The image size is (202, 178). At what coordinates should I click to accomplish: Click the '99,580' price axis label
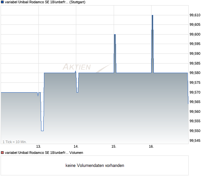click(x=195, y=73)
